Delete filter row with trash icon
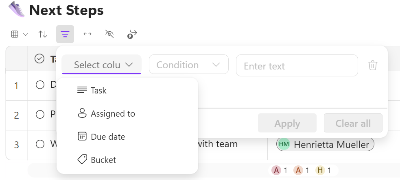 372,65
